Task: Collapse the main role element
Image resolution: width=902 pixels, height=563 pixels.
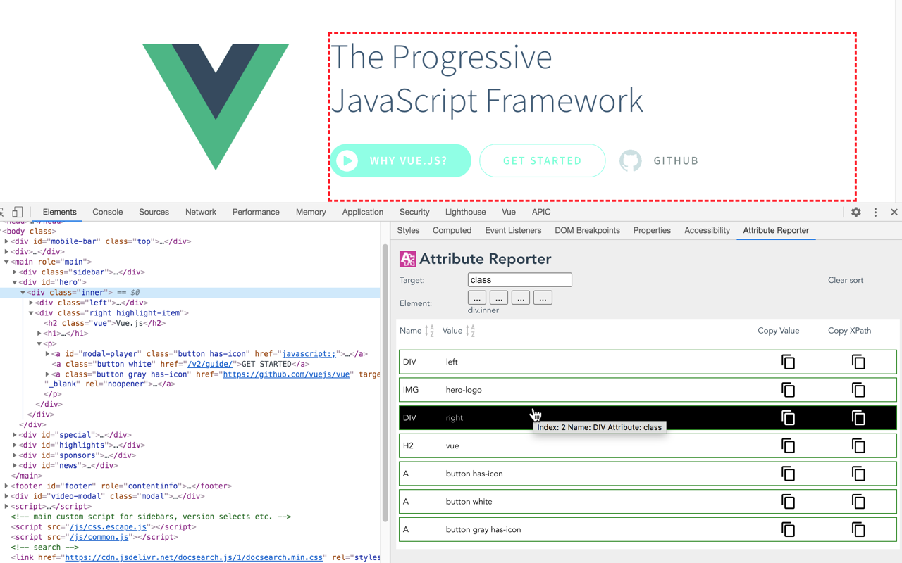Action: click(6, 262)
